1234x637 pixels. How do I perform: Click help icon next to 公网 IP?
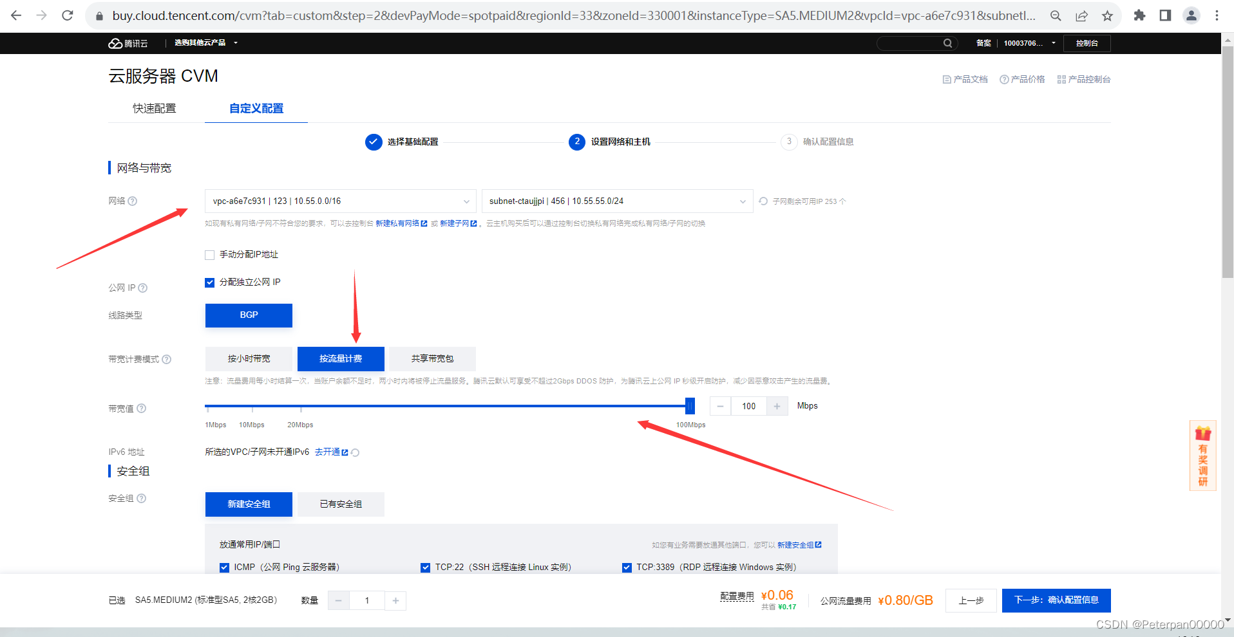[x=143, y=288]
